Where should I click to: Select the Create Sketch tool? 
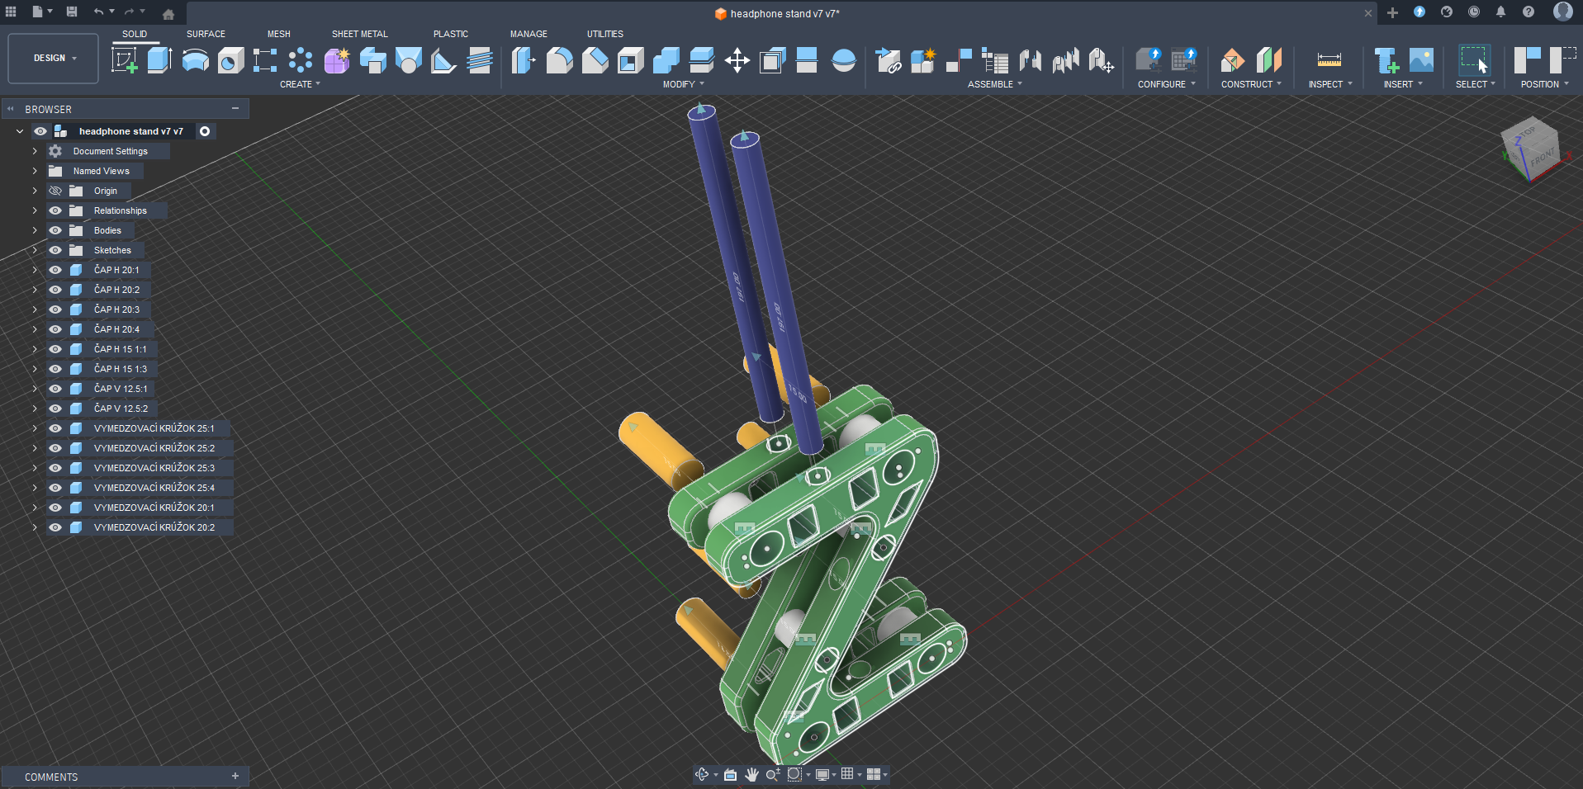pyautogui.click(x=124, y=60)
